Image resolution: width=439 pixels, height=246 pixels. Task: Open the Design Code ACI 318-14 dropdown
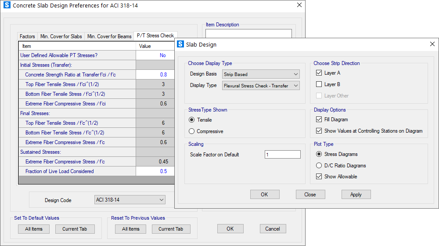[x=130, y=200]
